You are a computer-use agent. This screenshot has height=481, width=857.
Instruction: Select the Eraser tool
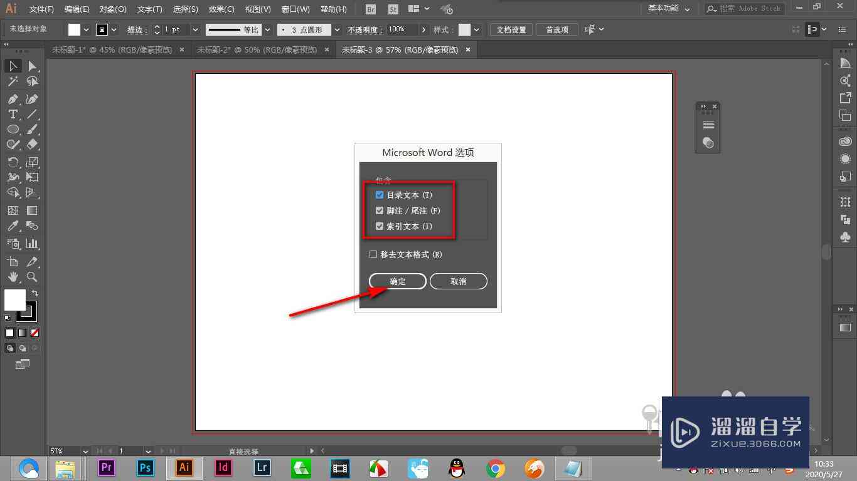32,144
